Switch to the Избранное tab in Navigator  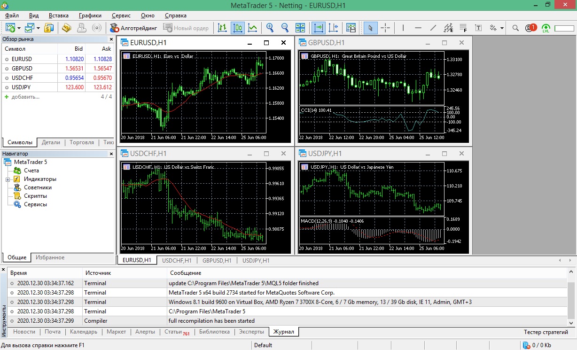point(50,257)
